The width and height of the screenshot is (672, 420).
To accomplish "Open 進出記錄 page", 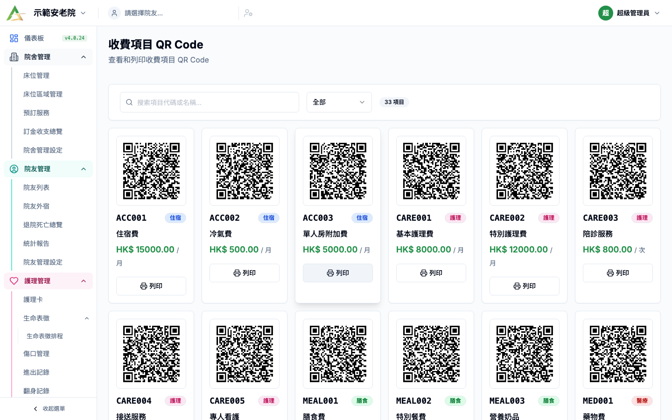I will [x=36, y=372].
